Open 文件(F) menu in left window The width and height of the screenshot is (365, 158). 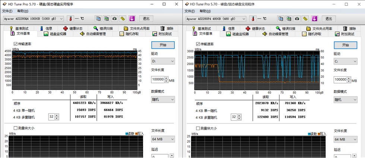click(7, 11)
